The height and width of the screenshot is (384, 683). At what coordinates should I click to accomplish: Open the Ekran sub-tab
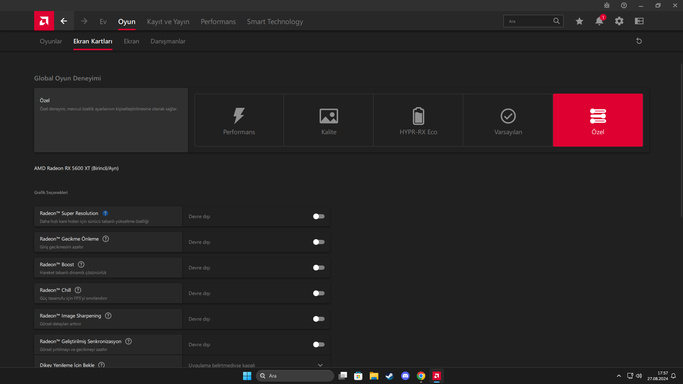pos(131,41)
